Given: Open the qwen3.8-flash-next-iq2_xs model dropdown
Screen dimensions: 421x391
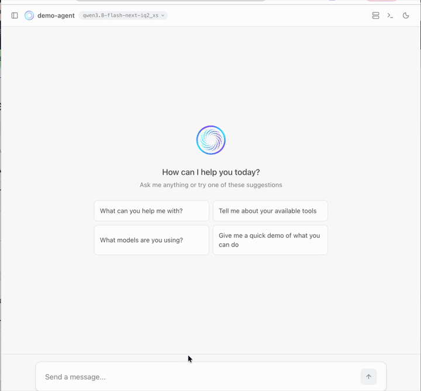Looking at the screenshot, I should pos(123,16).
